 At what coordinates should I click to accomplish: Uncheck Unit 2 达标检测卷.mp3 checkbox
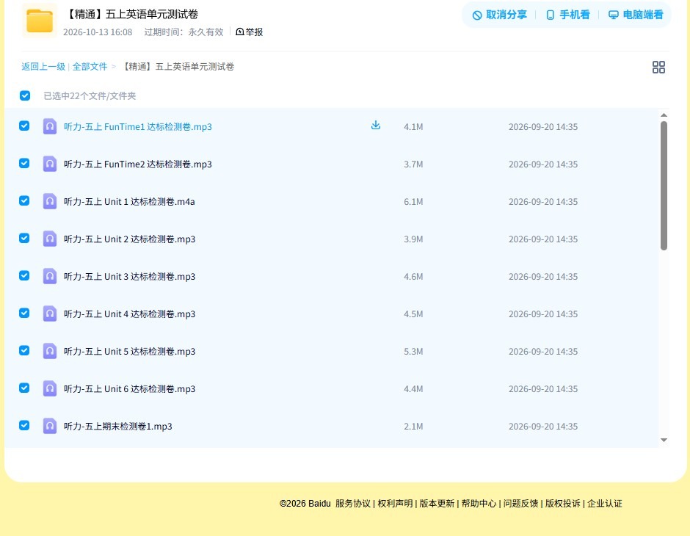click(x=24, y=238)
